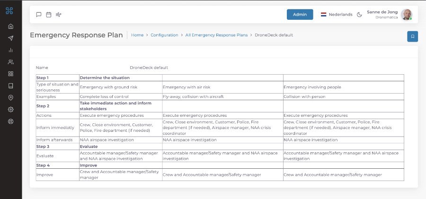
Task: Open the bar chart statistics icon
Action: (10, 50)
